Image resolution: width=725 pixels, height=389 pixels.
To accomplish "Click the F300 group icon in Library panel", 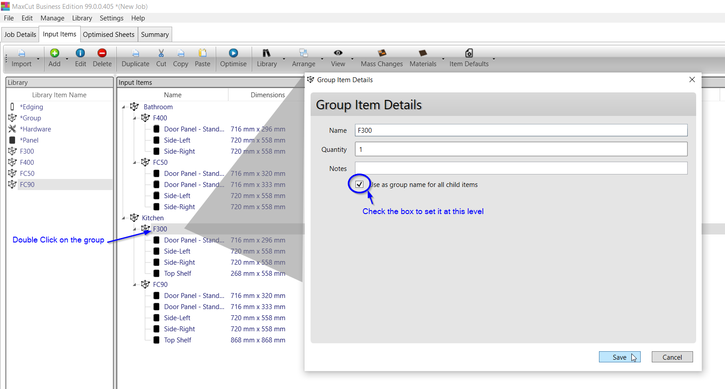I will [x=12, y=151].
